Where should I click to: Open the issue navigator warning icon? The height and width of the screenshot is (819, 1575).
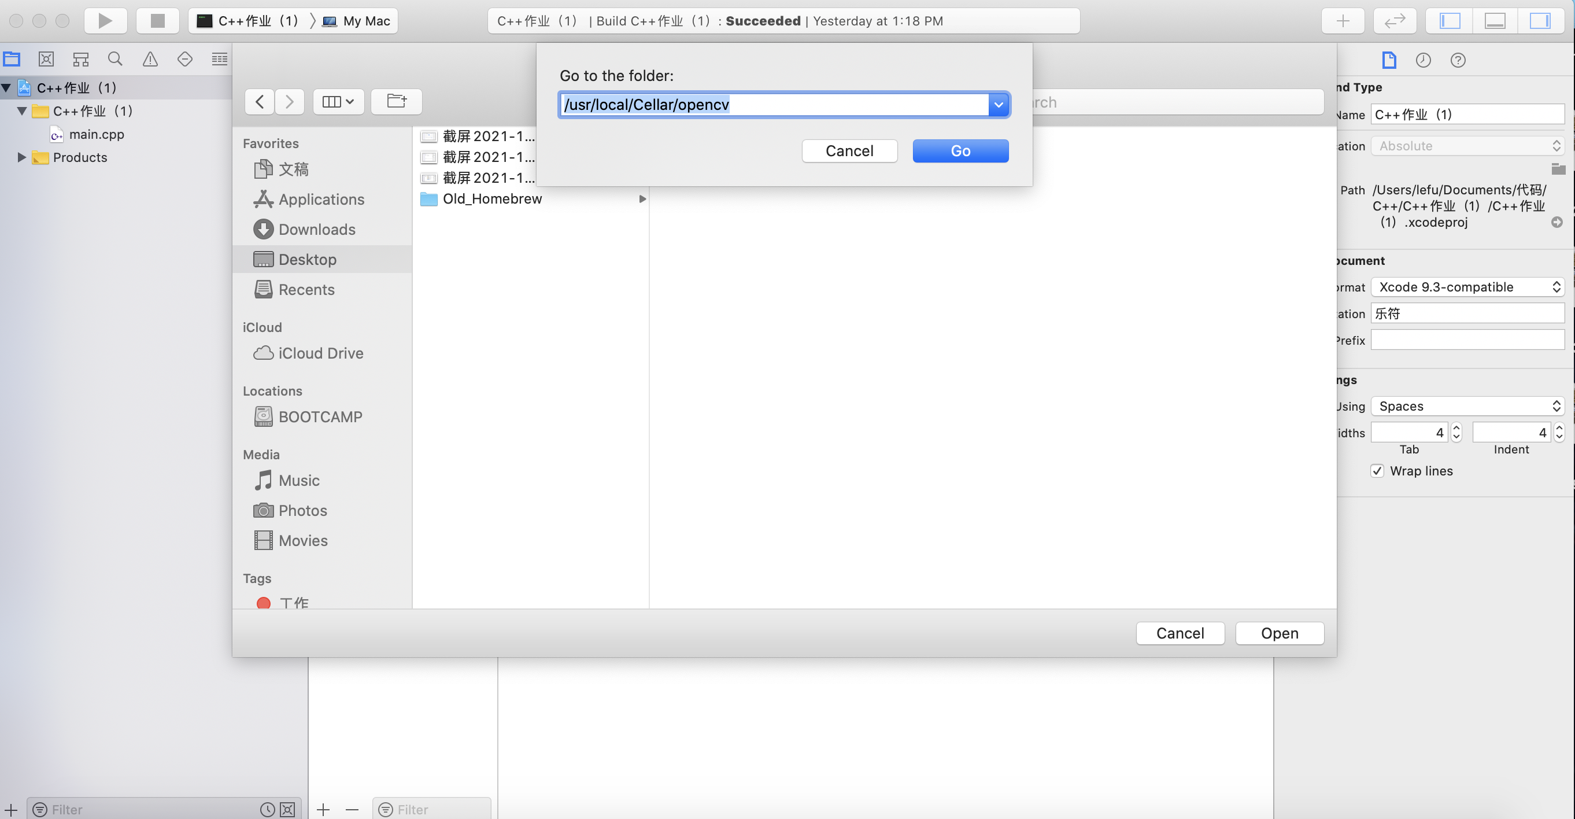tap(150, 60)
